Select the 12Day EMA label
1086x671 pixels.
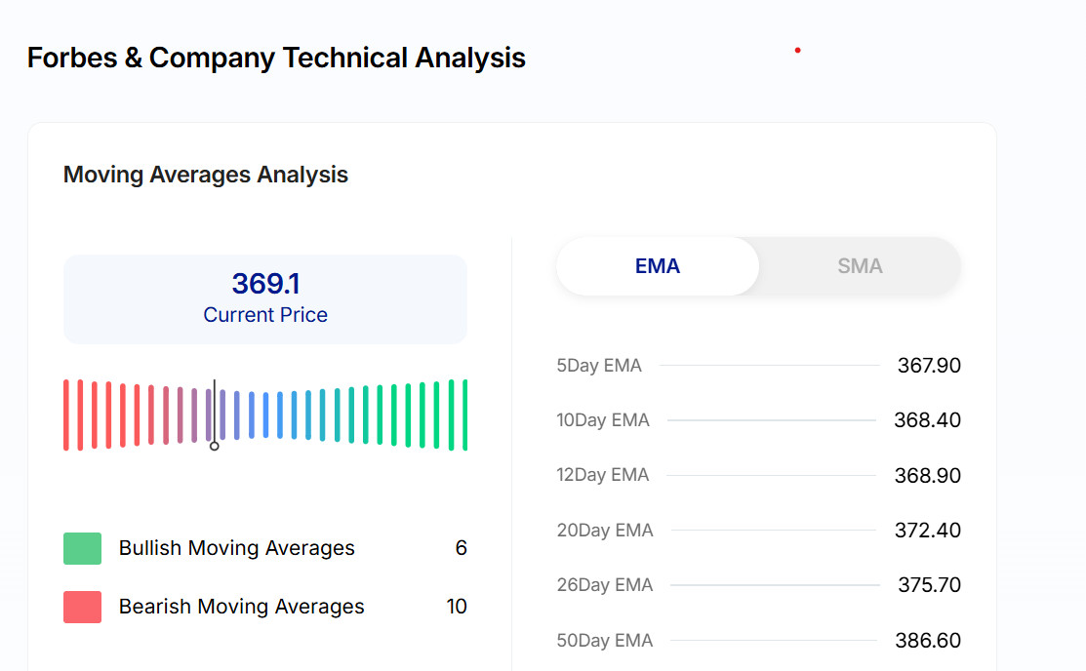point(603,475)
